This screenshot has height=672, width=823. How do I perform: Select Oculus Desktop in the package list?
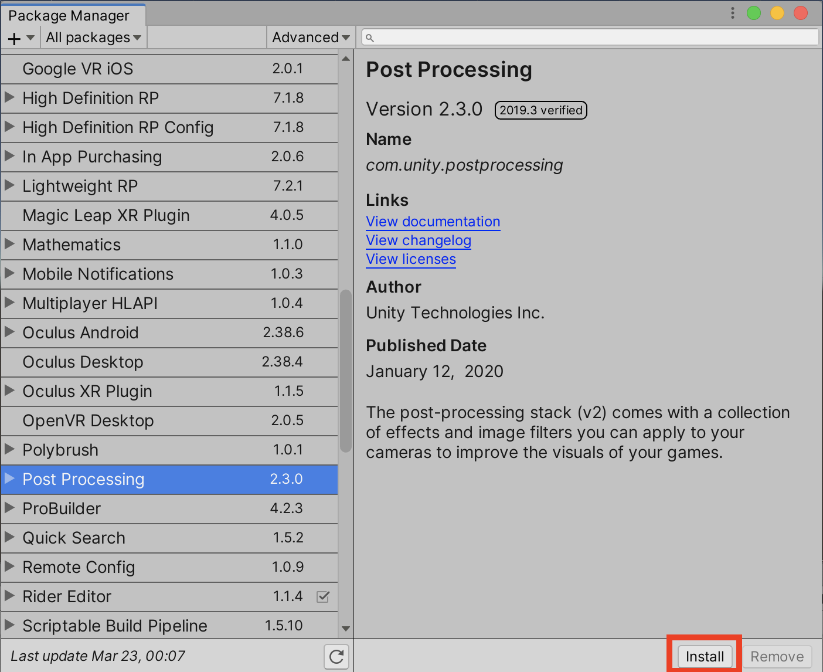(83, 362)
